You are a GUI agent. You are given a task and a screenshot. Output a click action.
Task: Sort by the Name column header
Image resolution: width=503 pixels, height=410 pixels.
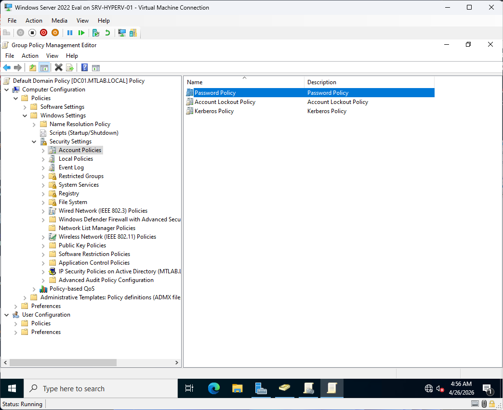[244, 82]
